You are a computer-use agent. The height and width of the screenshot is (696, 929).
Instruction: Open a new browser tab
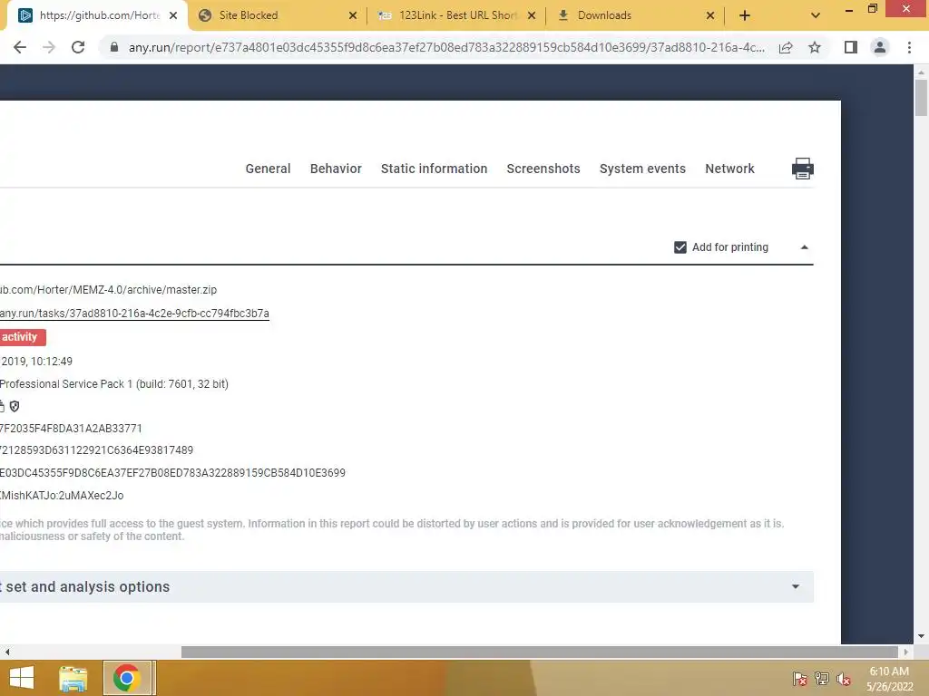pos(745,15)
